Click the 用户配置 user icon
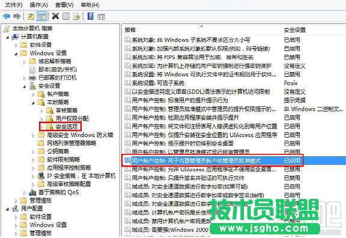This screenshot has height=238, width=346. pyautogui.click(x=15, y=209)
